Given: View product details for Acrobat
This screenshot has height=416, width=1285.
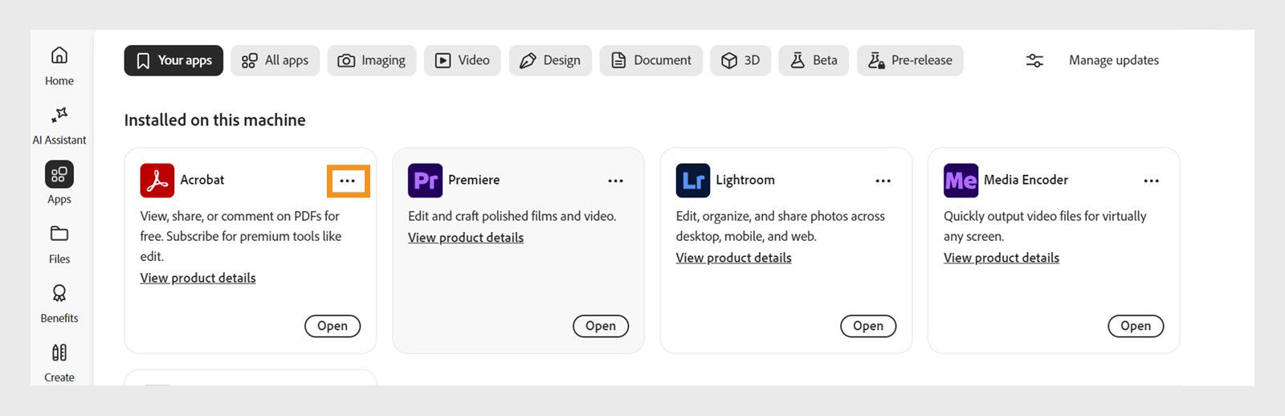Looking at the screenshot, I should tap(198, 278).
